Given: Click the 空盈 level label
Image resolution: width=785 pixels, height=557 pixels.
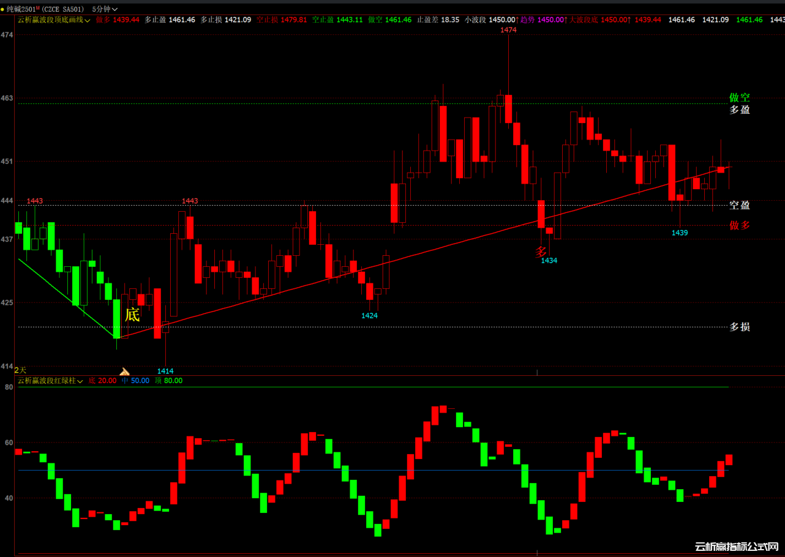Looking at the screenshot, I should point(740,205).
